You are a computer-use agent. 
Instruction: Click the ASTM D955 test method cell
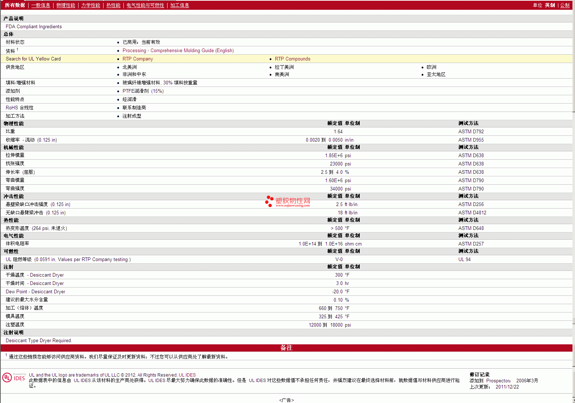click(x=471, y=140)
